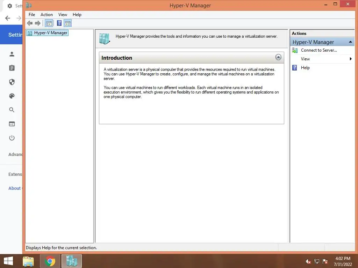Click Connect to Server action
Viewport: 358px width, 268px height.
[319, 50]
